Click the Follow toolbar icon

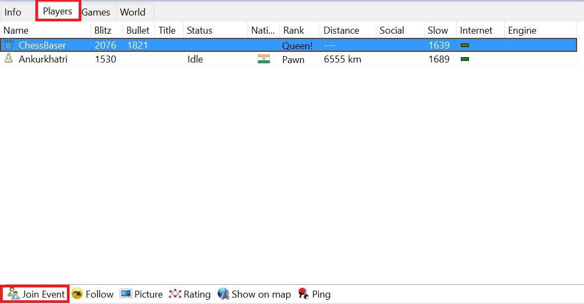(x=77, y=294)
